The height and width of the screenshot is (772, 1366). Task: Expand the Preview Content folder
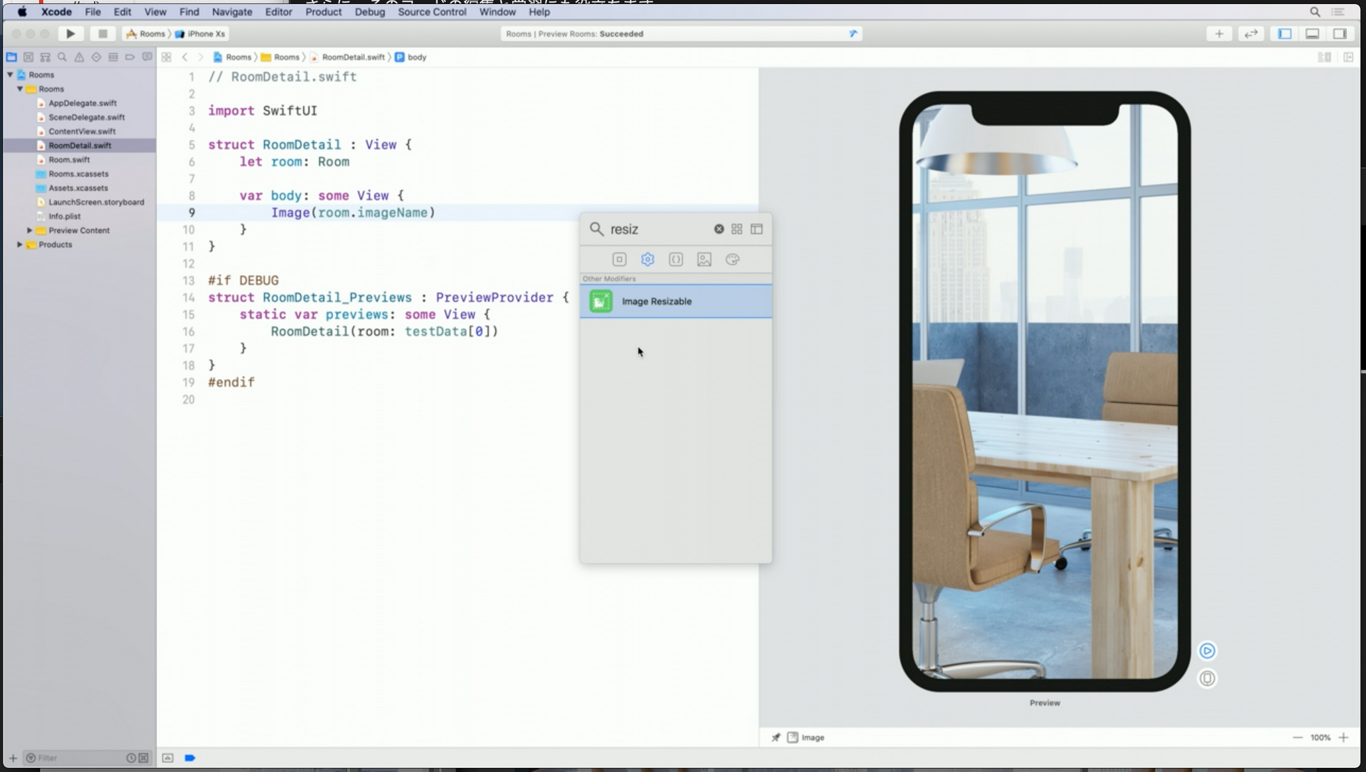(29, 231)
